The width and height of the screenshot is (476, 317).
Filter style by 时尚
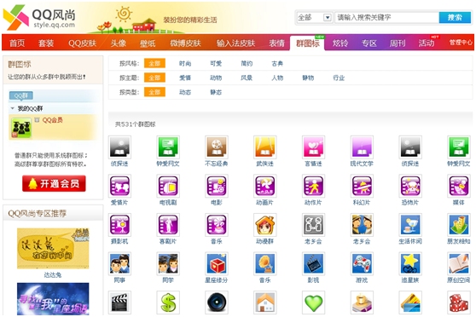pos(185,63)
